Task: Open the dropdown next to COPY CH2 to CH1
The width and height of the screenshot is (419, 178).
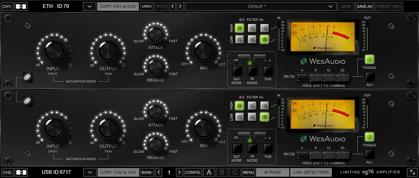Action: click(x=90, y=172)
